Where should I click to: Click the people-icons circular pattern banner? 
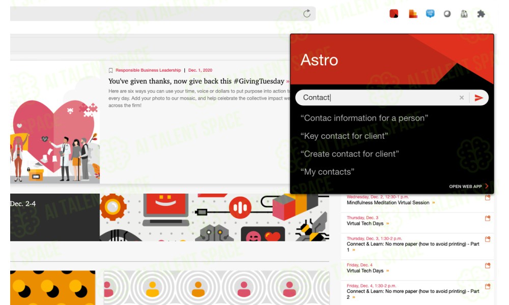pyautogui.click(x=216, y=288)
